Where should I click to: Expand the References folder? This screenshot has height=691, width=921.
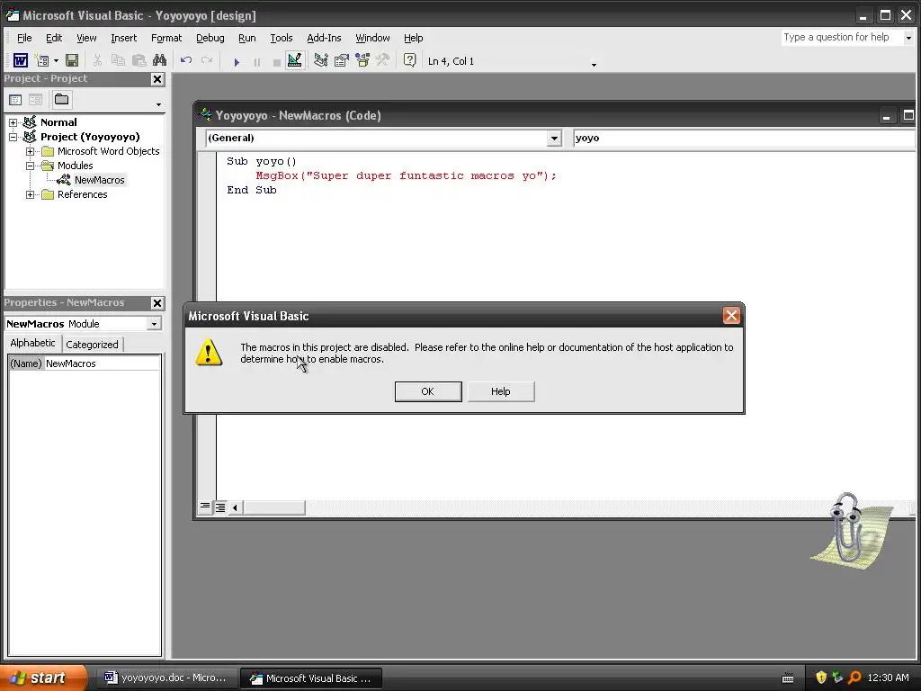[x=30, y=194]
